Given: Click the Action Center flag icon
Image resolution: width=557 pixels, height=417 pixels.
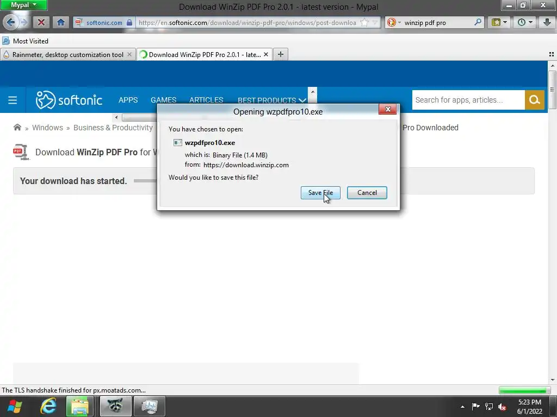Looking at the screenshot, I should (x=475, y=407).
